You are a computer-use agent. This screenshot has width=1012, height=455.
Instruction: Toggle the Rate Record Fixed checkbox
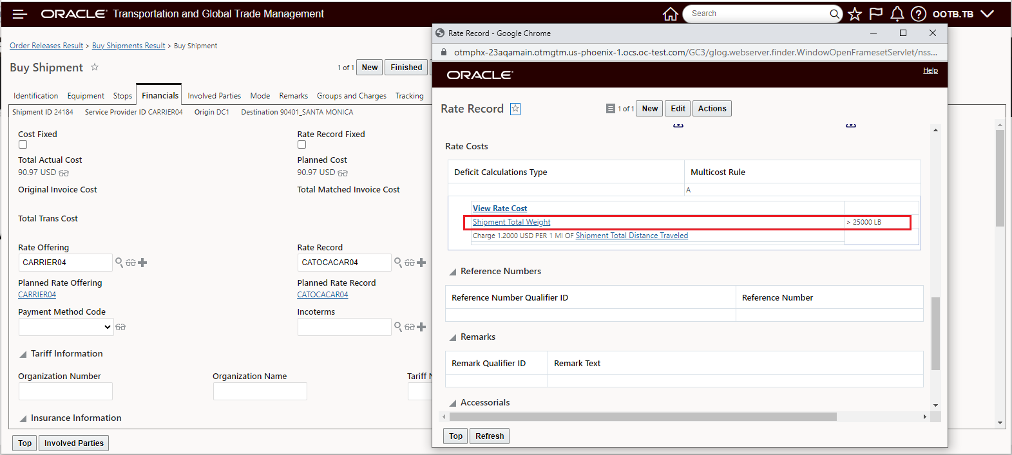[x=301, y=145]
